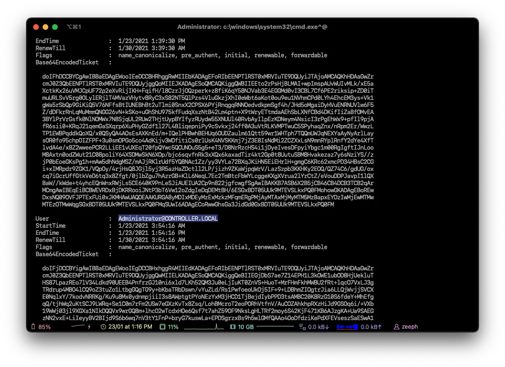
Task: Click the 85% battery percentage text
Action: tap(44, 327)
